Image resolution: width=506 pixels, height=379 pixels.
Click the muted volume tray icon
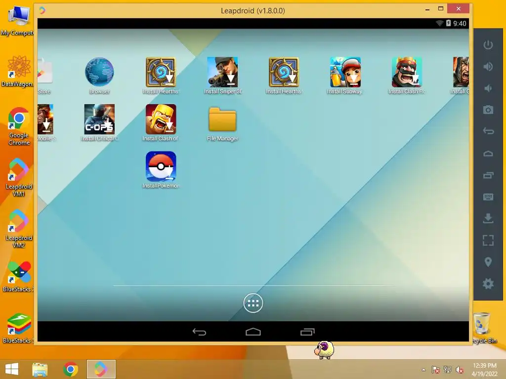point(460,370)
